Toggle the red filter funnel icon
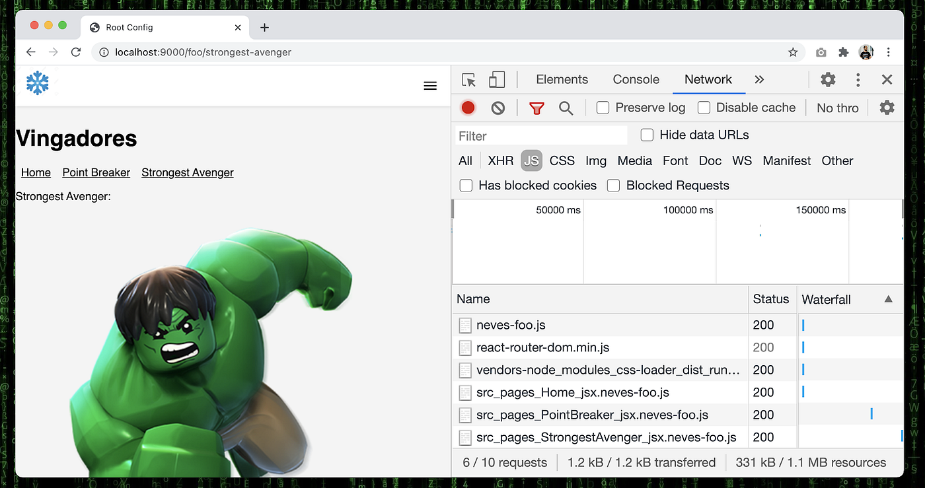Image resolution: width=925 pixels, height=488 pixels. (x=536, y=108)
